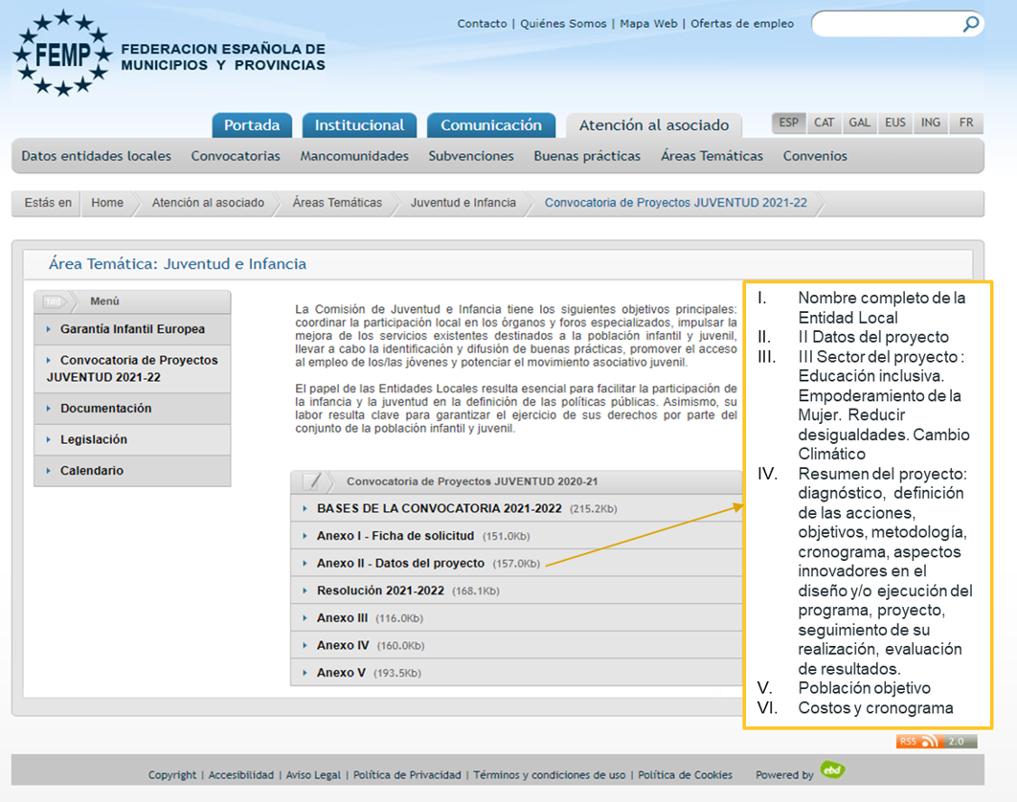This screenshot has width=1017, height=802.
Task: Open Política de Cookies footer link
Action: tap(685, 775)
